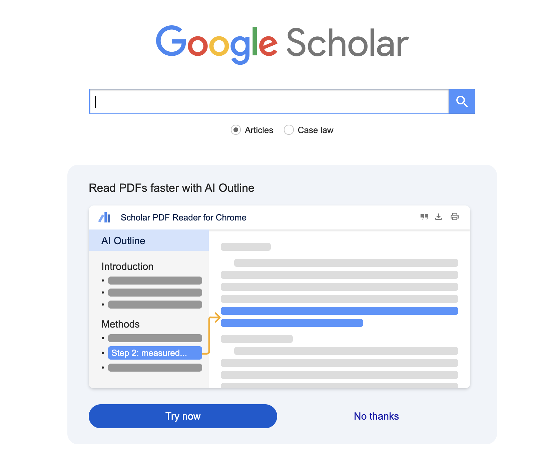Click the blue magnifying glass search button
Viewport: 551px width, 471px height.
(462, 101)
